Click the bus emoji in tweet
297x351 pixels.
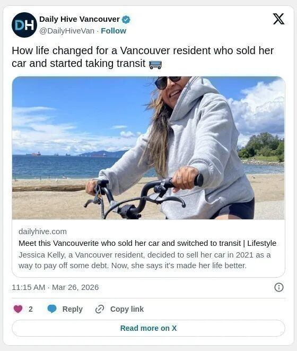point(155,64)
